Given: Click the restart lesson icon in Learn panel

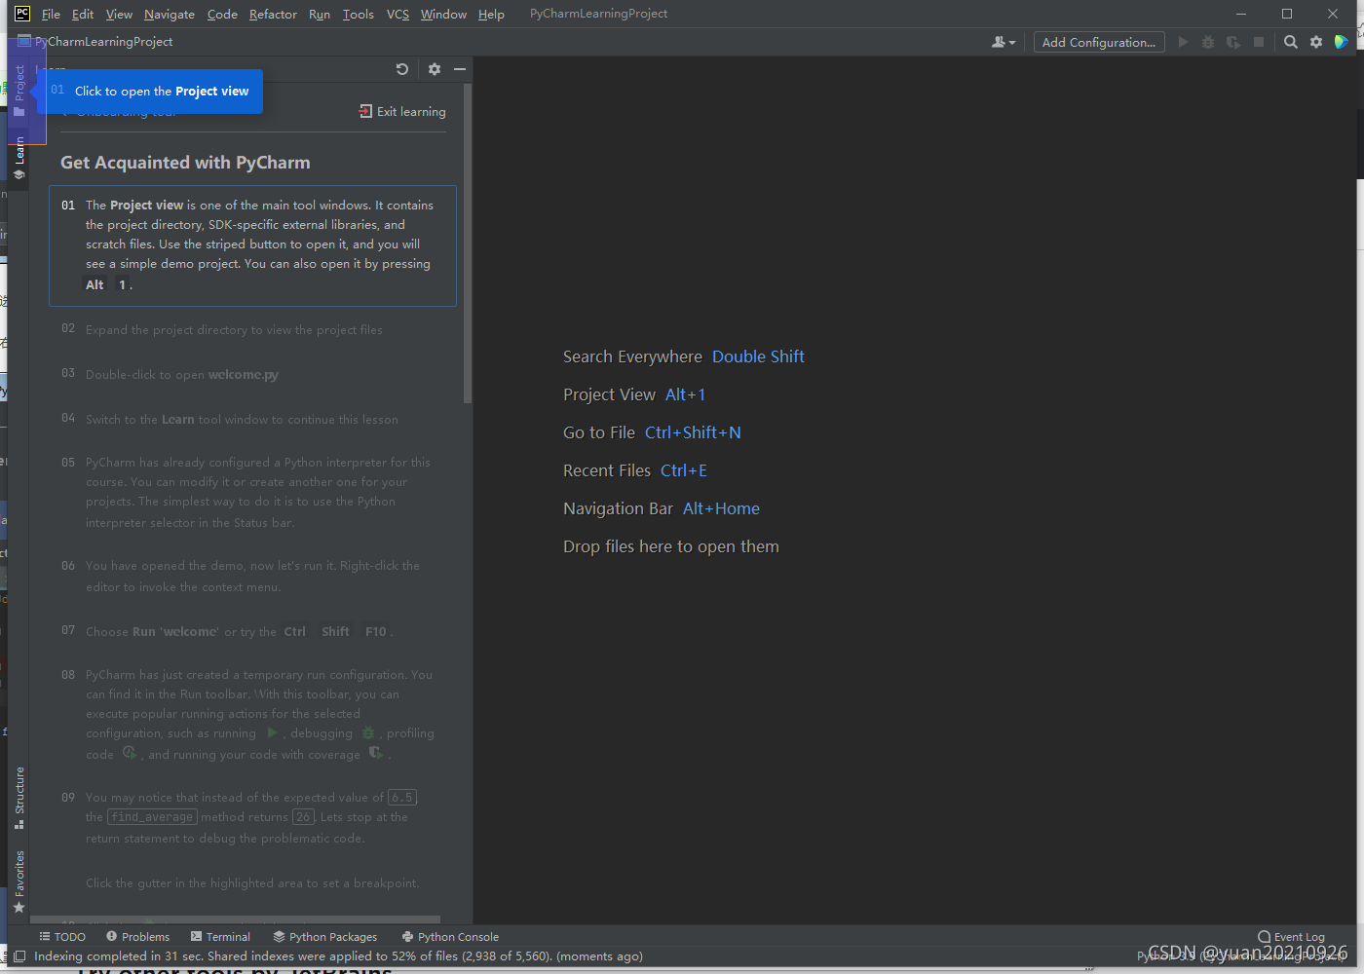Looking at the screenshot, I should (402, 69).
